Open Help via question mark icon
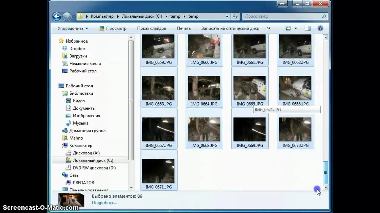This screenshot has height=213, width=380. (320, 28)
